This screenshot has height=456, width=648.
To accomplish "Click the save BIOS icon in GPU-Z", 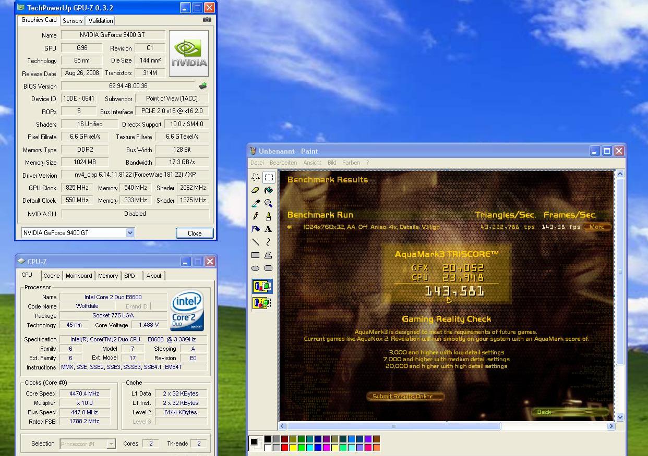I will click(203, 86).
